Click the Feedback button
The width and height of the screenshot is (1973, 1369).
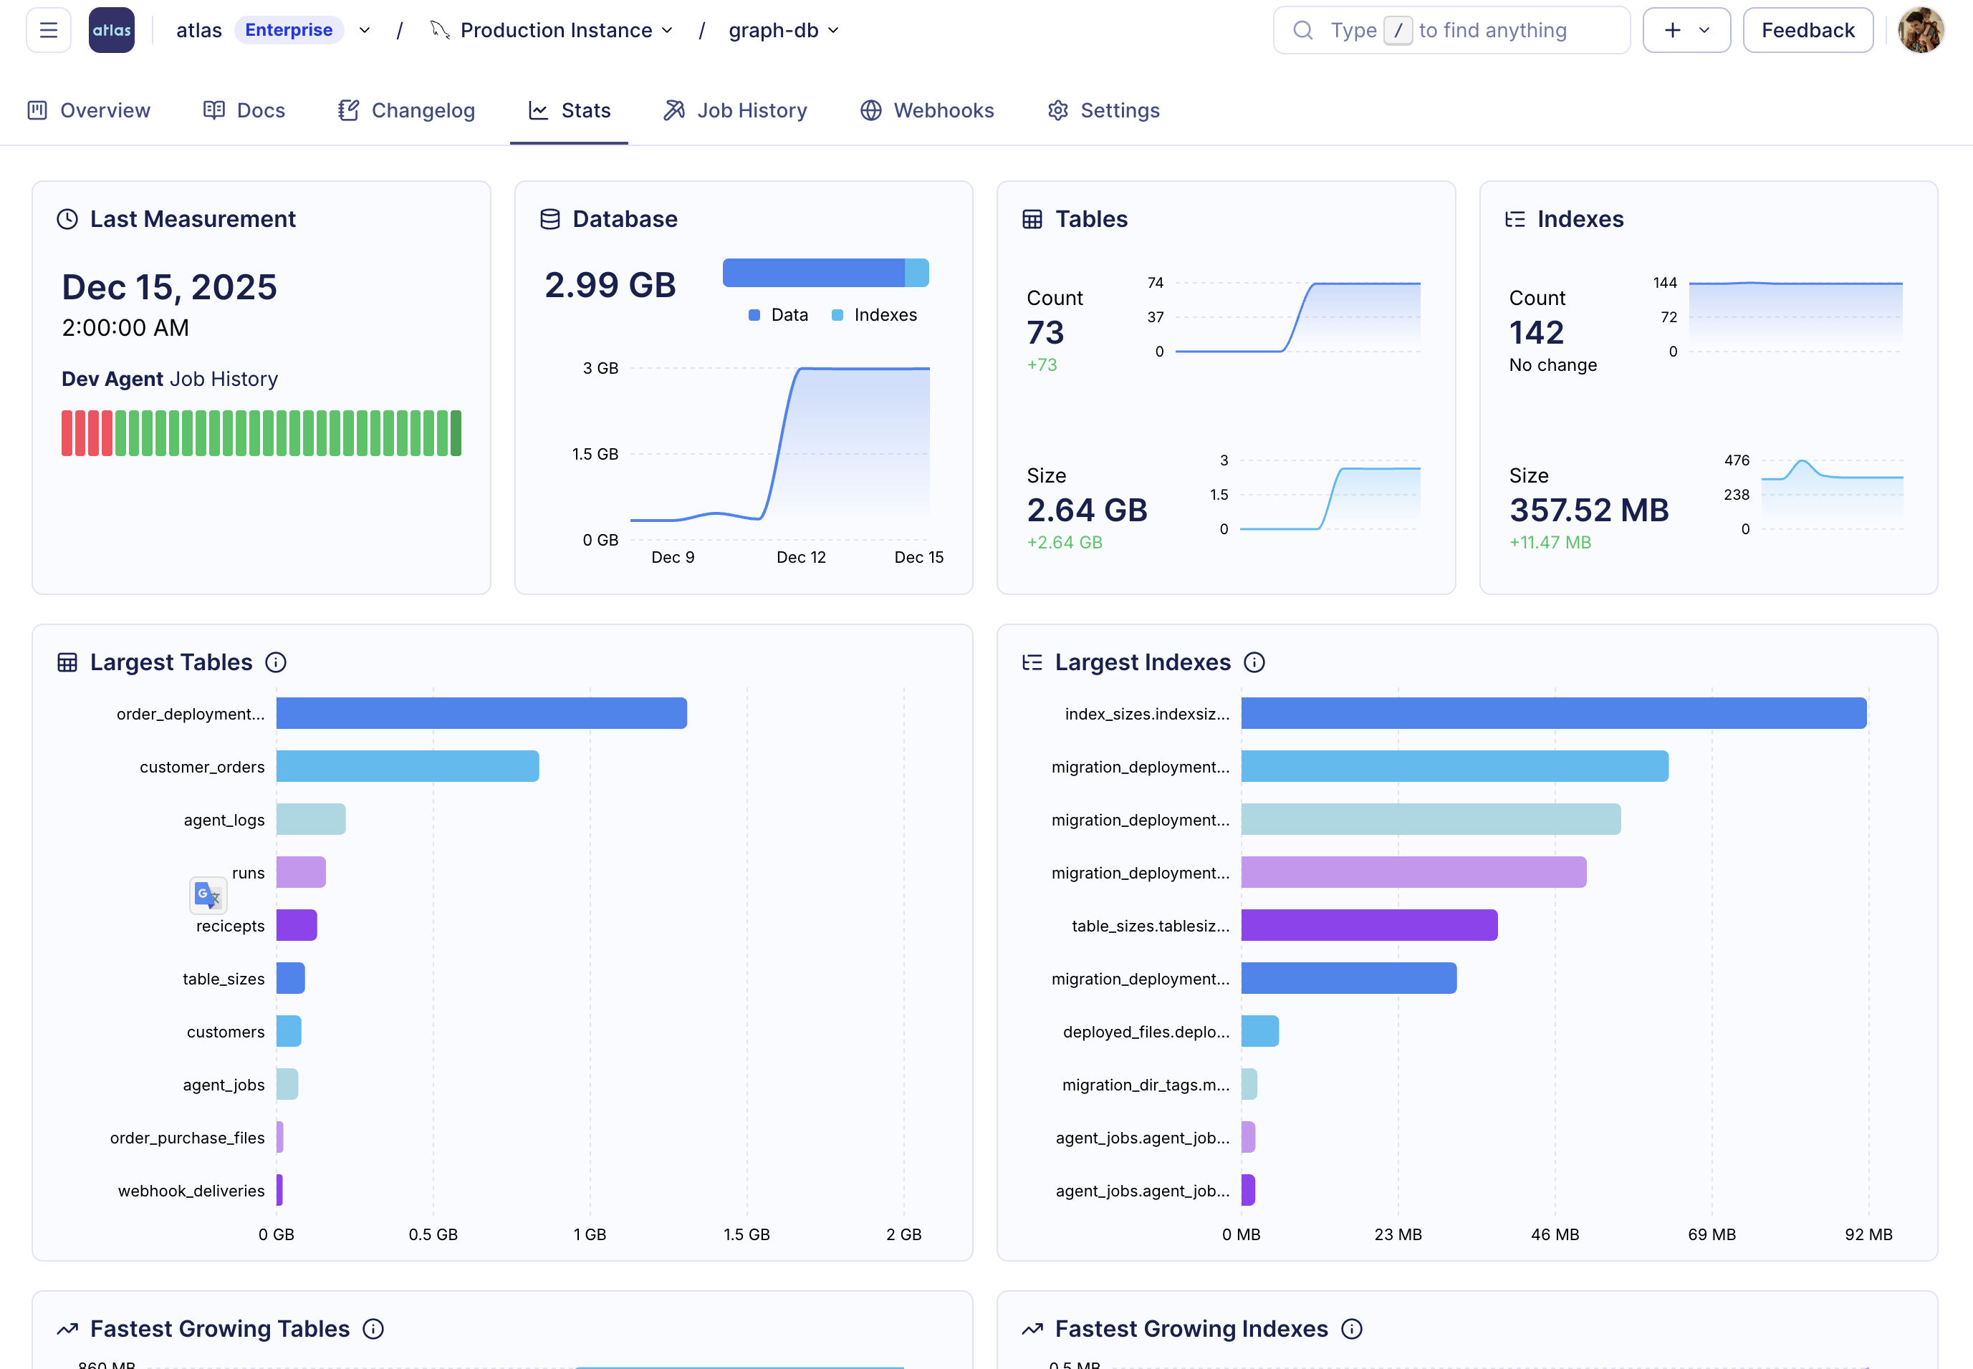coord(1808,31)
